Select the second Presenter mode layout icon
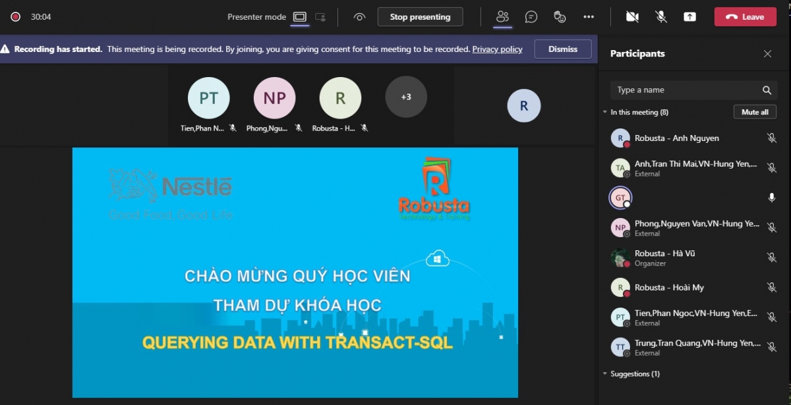791x405 pixels. point(320,17)
